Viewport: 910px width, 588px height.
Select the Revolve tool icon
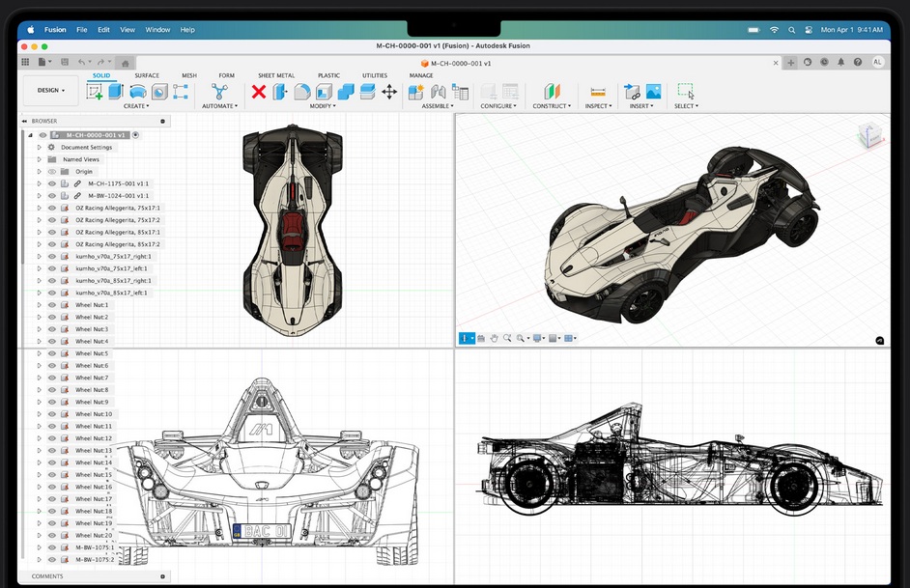[x=137, y=91]
